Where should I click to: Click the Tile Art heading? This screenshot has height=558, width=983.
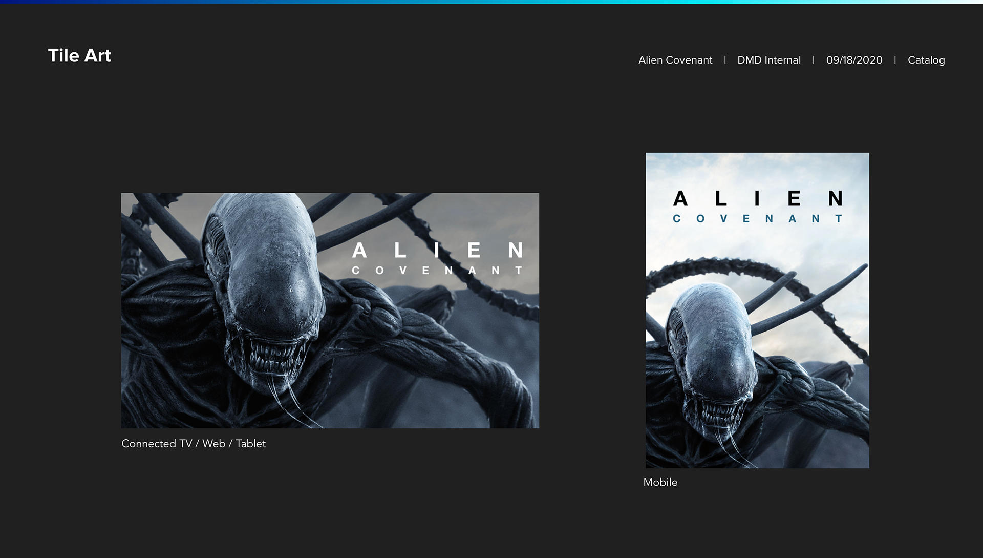point(79,55)
